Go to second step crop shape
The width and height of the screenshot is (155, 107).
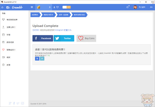48,15
